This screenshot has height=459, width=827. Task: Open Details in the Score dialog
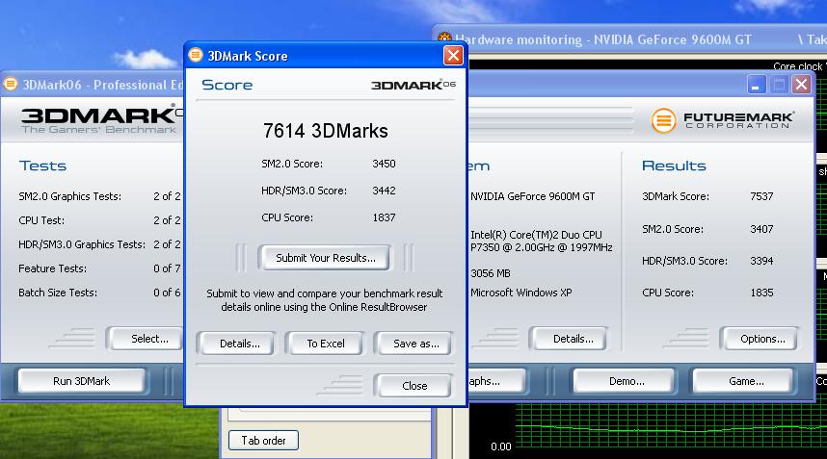[239, 344]
